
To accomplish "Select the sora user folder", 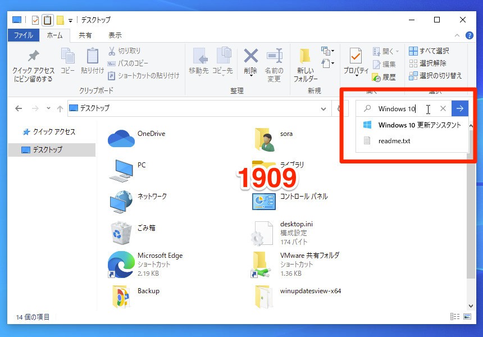I will 274,139.
